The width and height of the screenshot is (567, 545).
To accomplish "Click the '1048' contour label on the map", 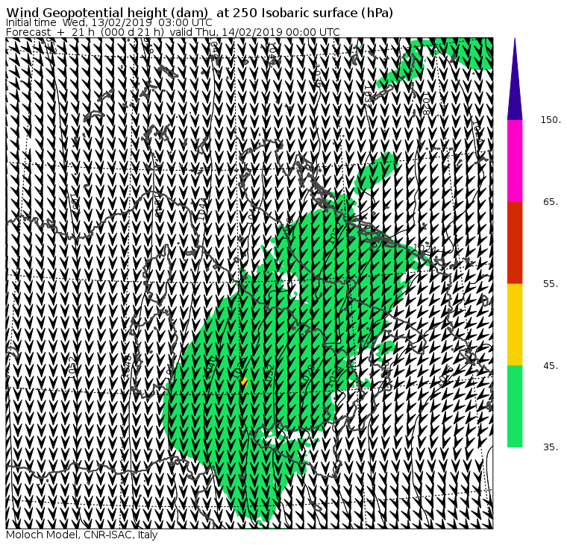I will 127,368.
